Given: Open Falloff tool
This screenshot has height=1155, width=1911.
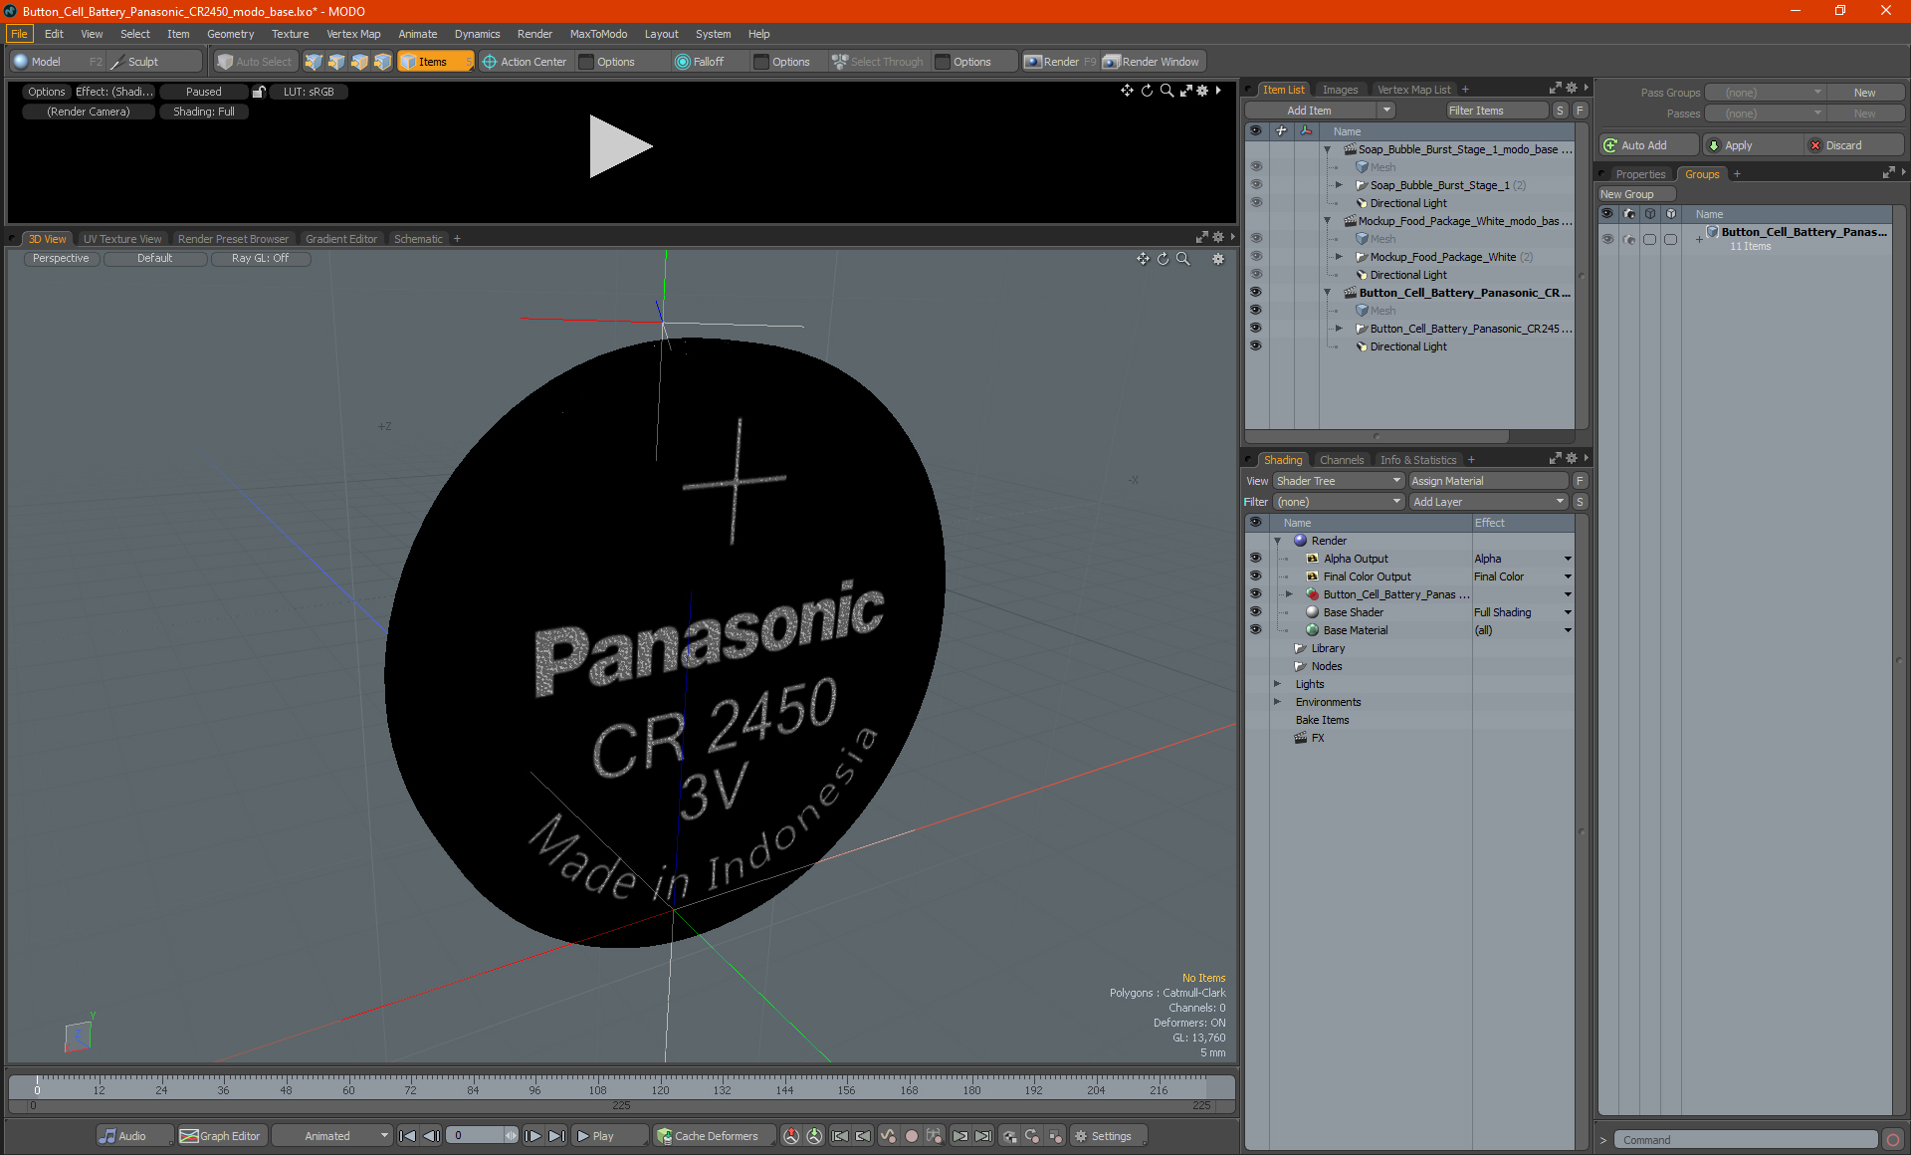Looking at the screenshot, I should coord(700,62).
